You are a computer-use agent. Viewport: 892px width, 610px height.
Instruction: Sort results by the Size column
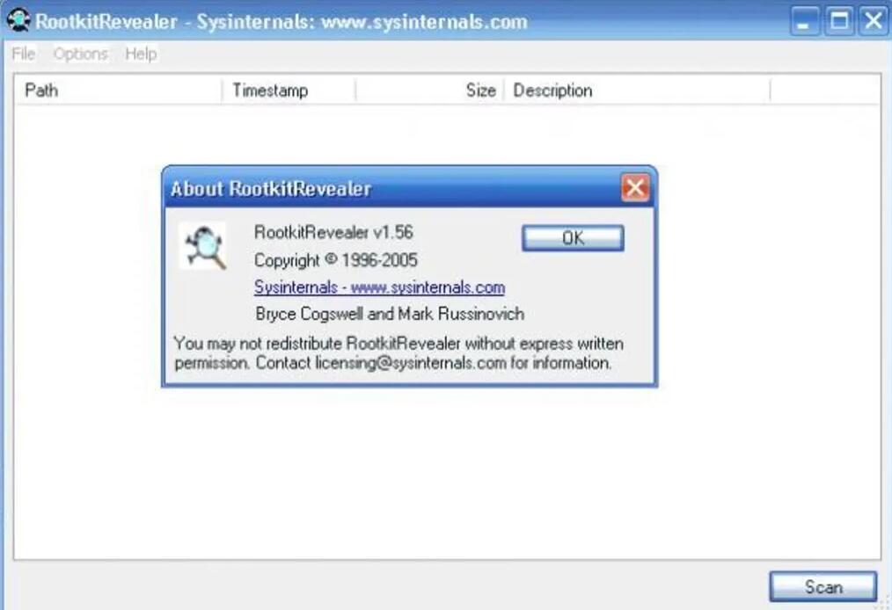(x=430, y=91)
